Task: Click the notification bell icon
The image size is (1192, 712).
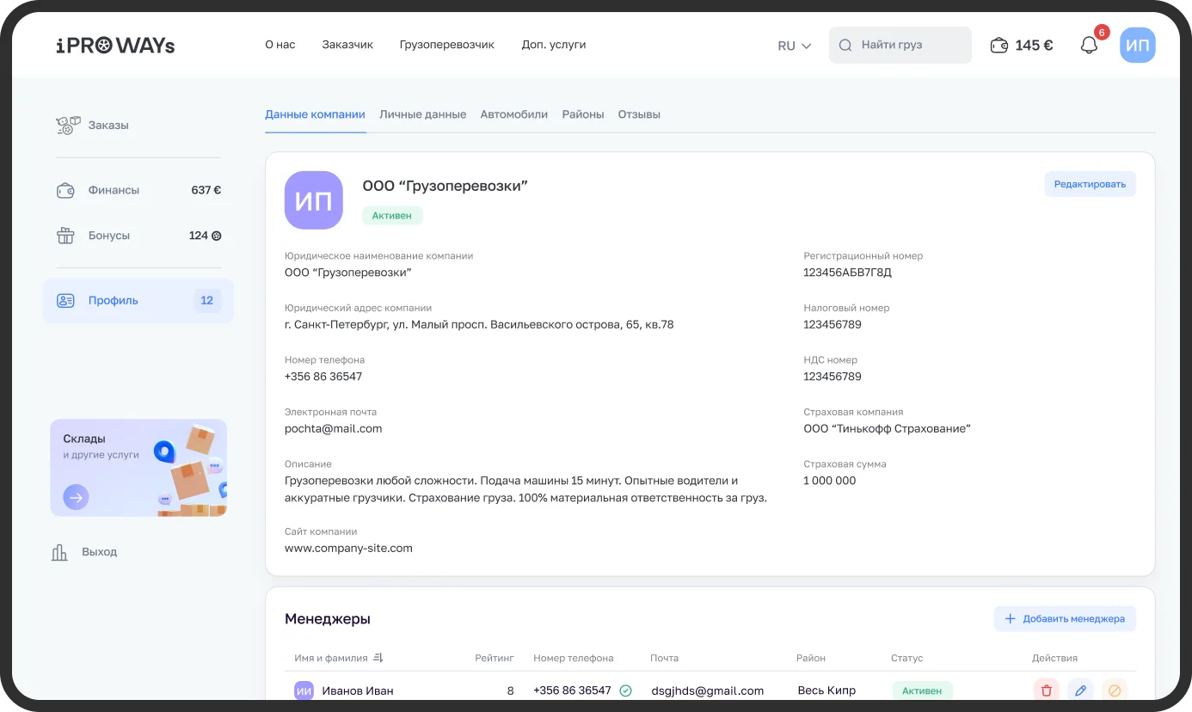Action: [x=1089, y=46]
